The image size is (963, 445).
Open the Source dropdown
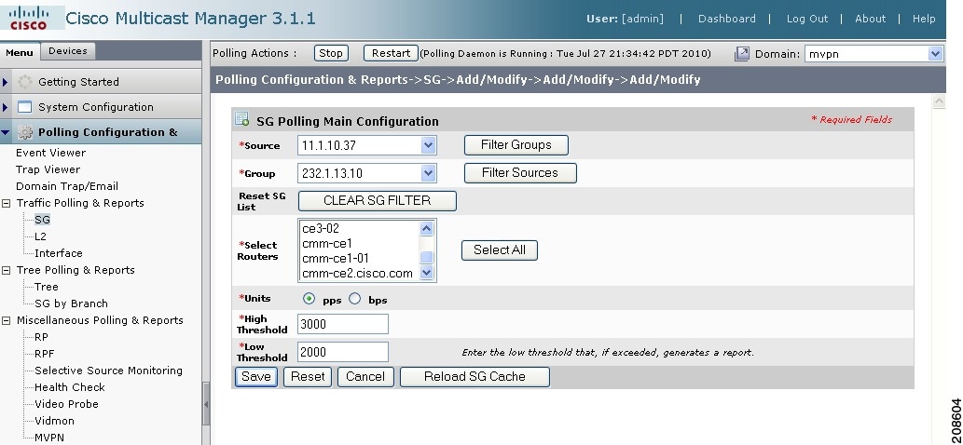click(x=428, y=146)
